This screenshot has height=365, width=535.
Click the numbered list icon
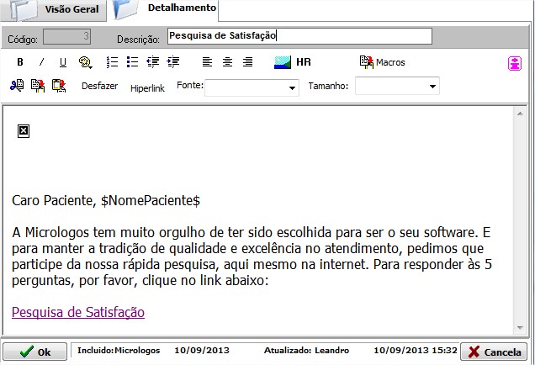[112, 62]
